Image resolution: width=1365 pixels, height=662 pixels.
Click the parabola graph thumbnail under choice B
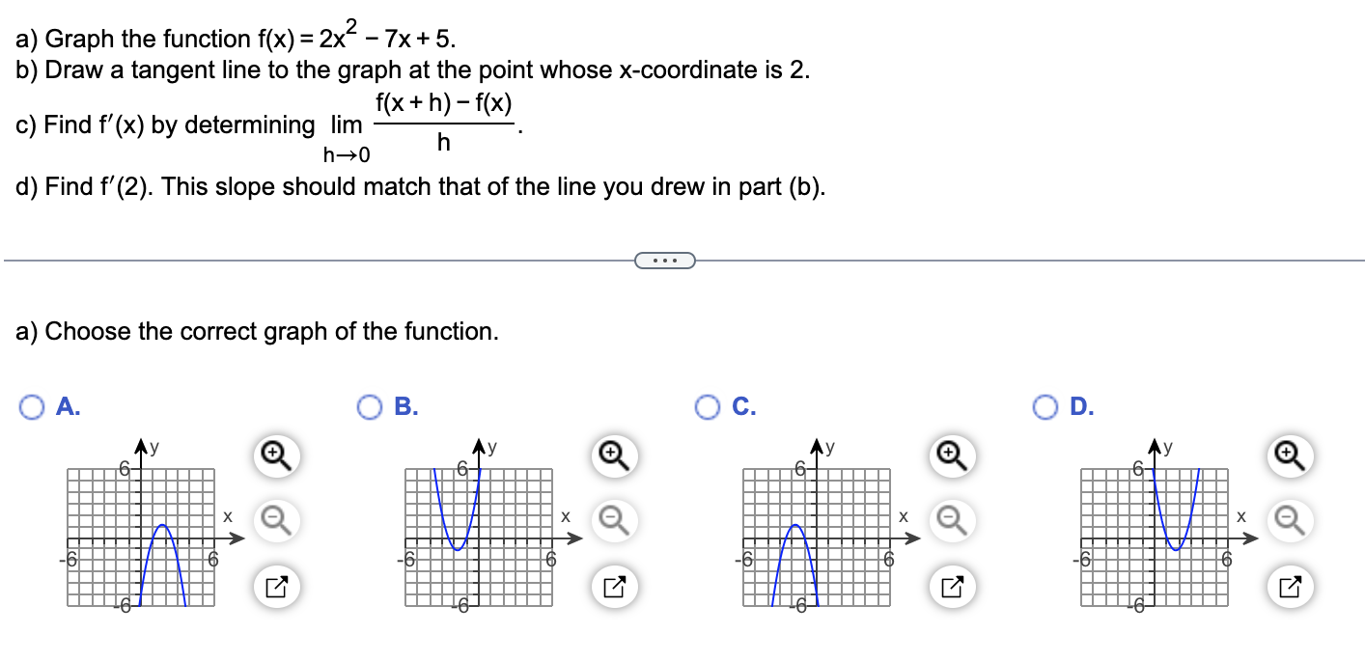pyautogui.click(x=478, y=537)
